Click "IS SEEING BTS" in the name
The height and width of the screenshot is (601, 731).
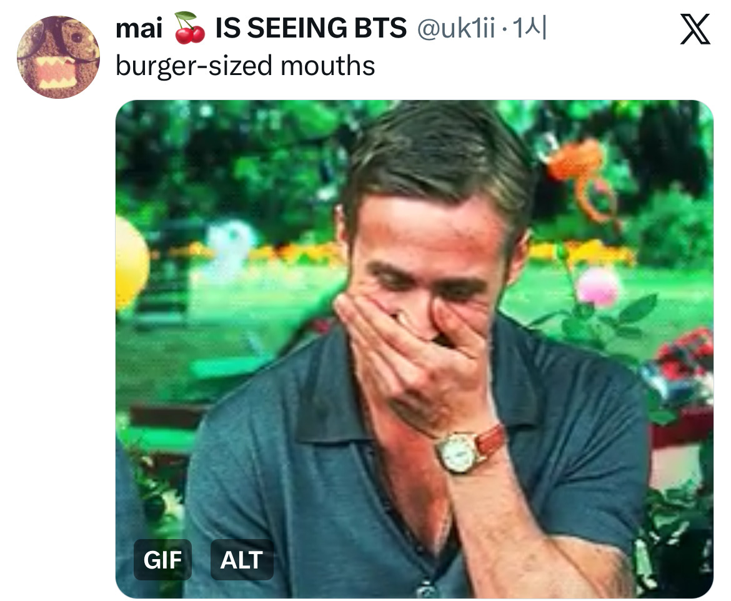click(x=311, y=28)
